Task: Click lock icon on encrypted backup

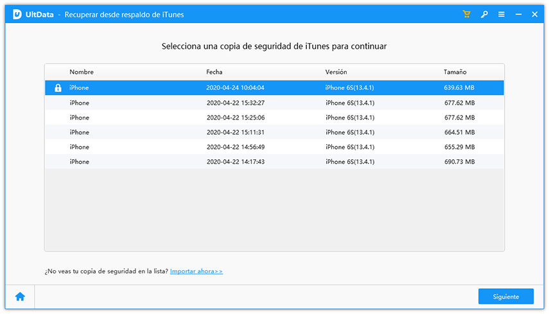Action: point(58,88)
